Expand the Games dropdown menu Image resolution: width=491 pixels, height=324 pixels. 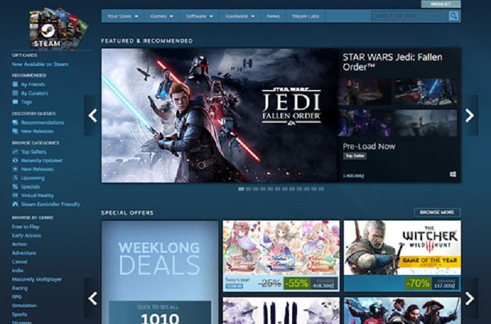161,16
